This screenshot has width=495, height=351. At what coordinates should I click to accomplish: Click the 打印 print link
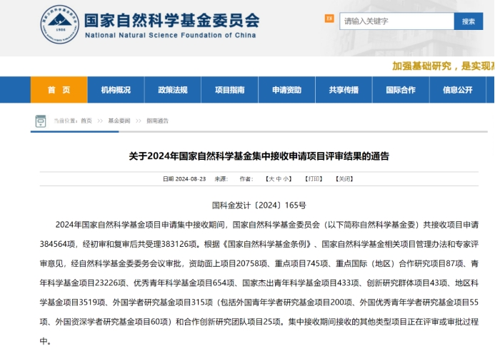click(314, 179)
